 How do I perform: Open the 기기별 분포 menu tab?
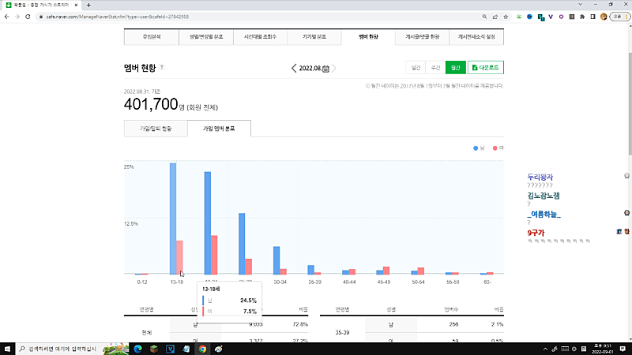[314, 37]
